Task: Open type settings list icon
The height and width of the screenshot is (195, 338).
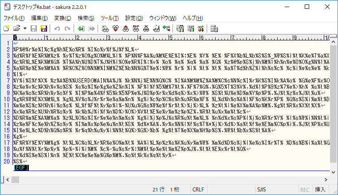Action: click(180, 28)
